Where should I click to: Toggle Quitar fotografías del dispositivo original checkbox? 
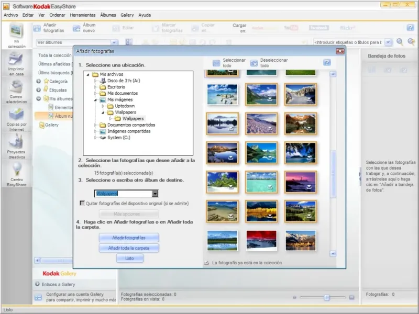coord(82,204)
